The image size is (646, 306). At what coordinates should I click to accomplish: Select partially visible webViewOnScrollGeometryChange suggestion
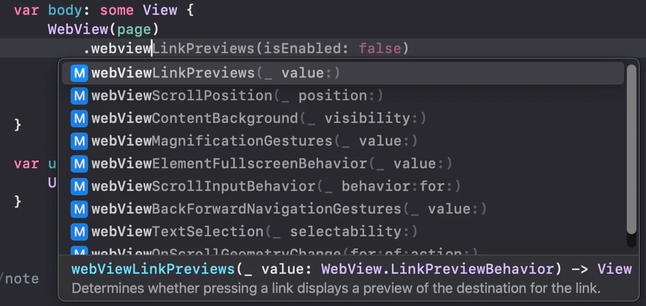pyautogui.click(x=343, y=251)
